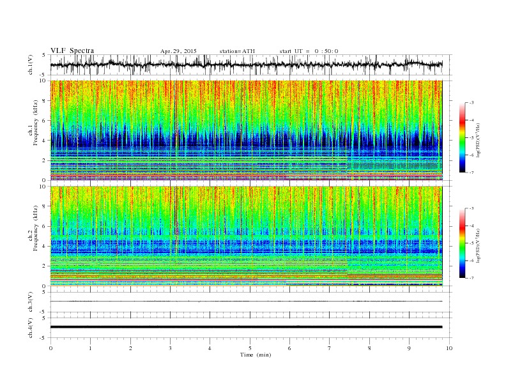
Task: Click the log(PSD) label beside the ch.2 color bar
Action: coord(479,246)
